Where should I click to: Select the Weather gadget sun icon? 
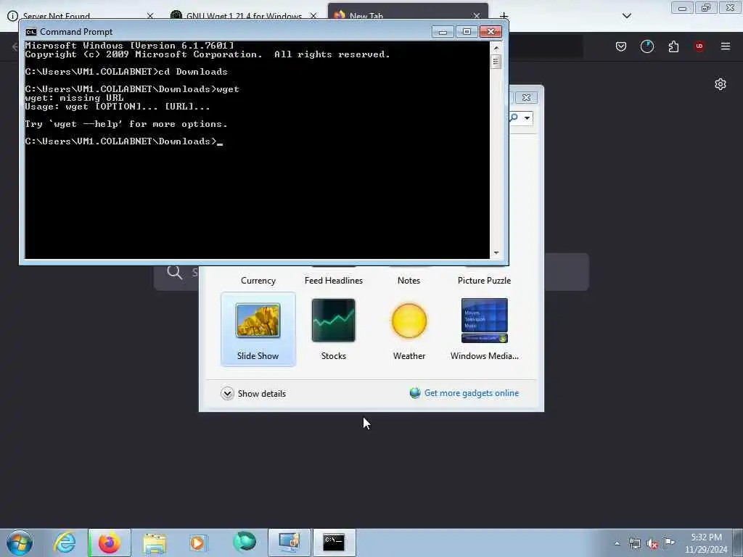tap(409, 321)
